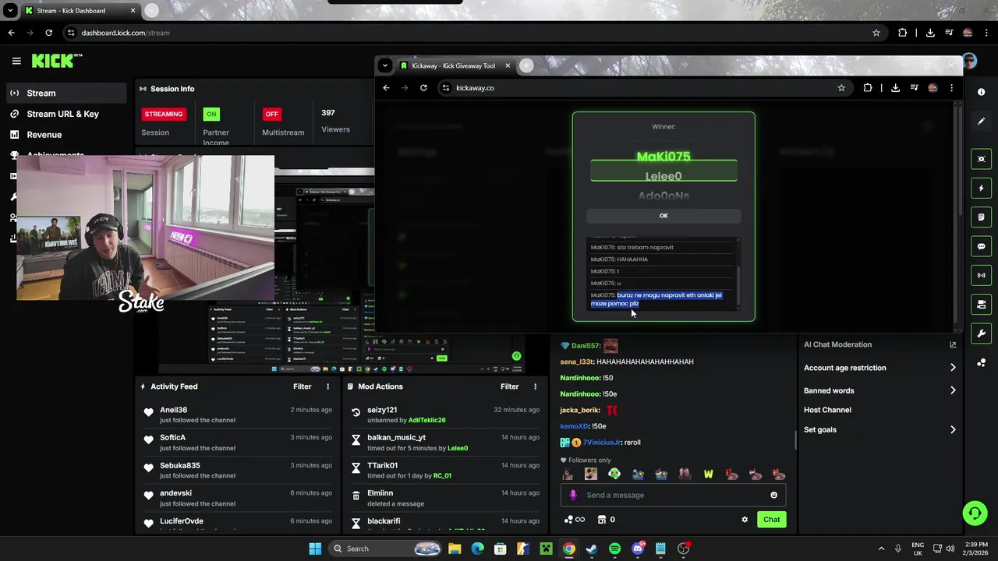The image size is (998, 561).
Task: Expand Banned words settings
Action: pyautogui.click(x=879, y=390)
